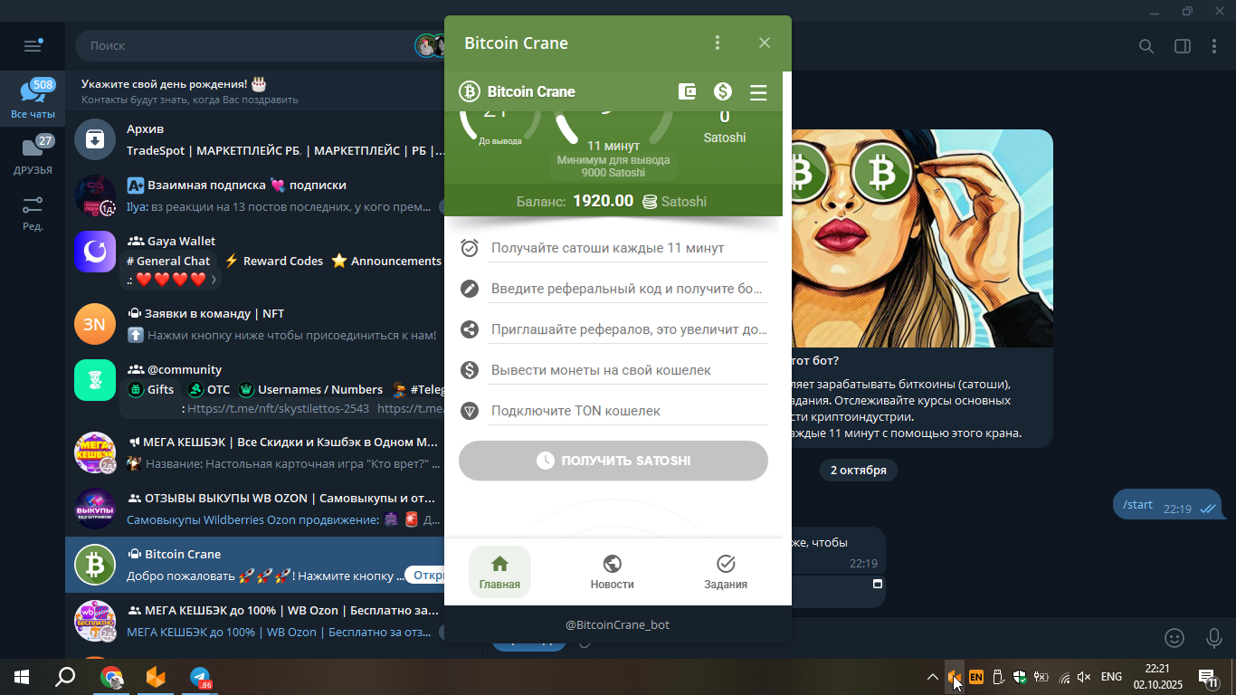Image resolution: width=1236 pixels, height=695 pixels.
Task: Expand the Gaya Wallet topics chevron
Action: 214,280
